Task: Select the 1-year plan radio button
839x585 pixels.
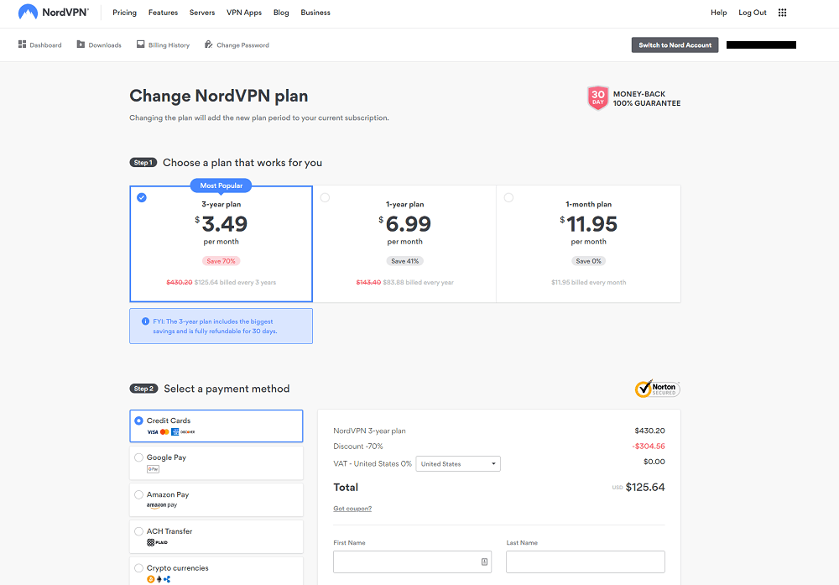Action: (325, 197)
